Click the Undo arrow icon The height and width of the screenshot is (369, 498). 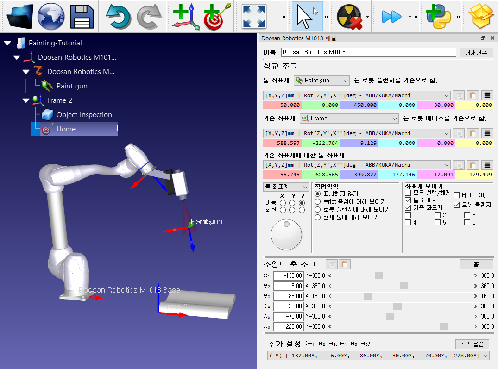pyautogui.click(x=119, y=16)
